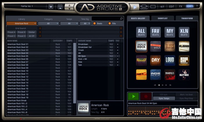
Task: Click the Preset A grid search button
Action: pos(11,32)
